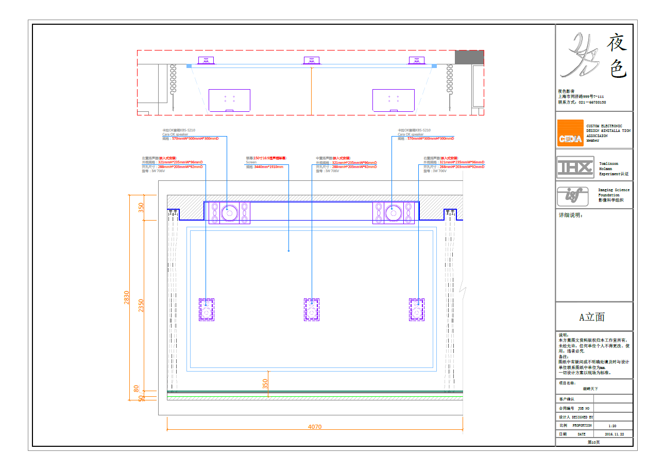Click the 中置扬声器 center speaker annotation
Viewport: 664px width, 470px height.
click(346, 164)
